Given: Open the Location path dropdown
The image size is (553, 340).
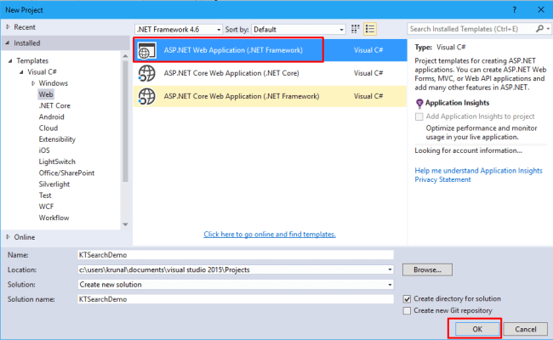Looking at the screenshot, I should click(x=390, y=270).
